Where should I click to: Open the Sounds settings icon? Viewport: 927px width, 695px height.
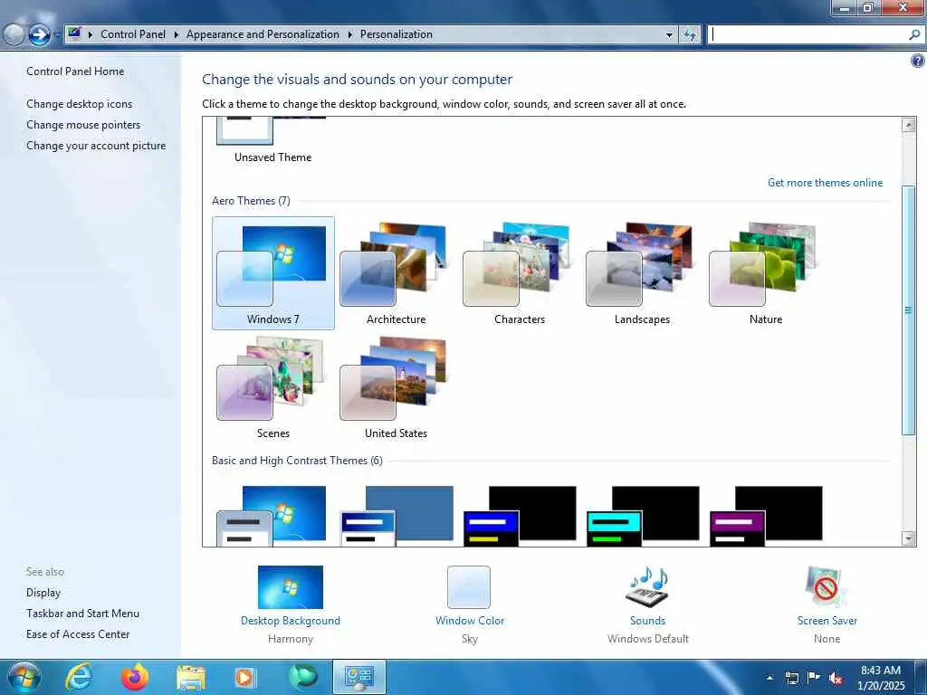pos(647,587)
